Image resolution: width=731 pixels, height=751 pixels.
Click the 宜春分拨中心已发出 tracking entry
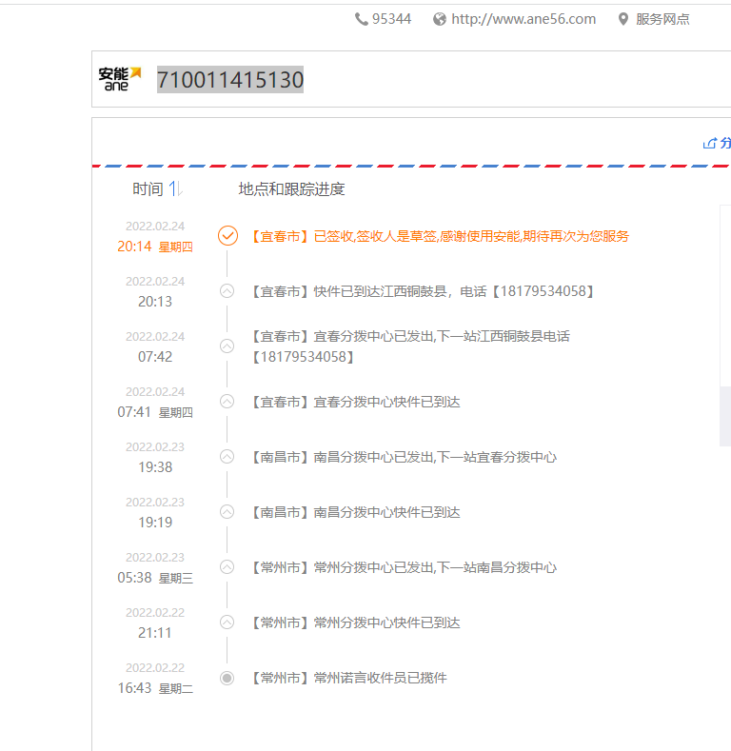click(x=409, y=346)
